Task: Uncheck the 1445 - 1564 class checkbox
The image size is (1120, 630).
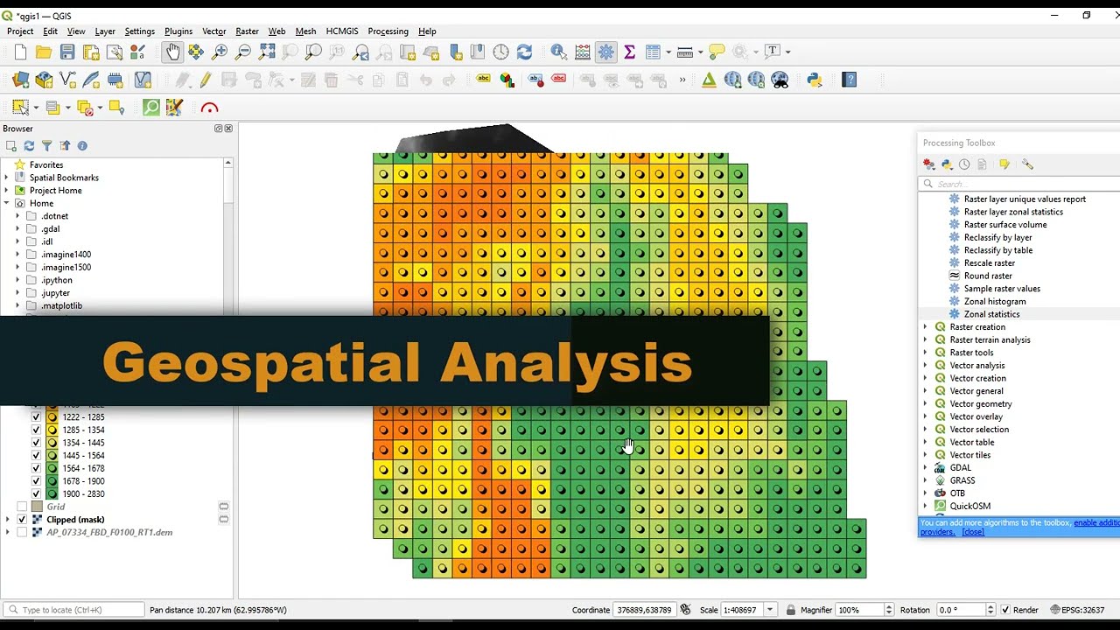Action: pyautogui.click(x=36, y=456)
